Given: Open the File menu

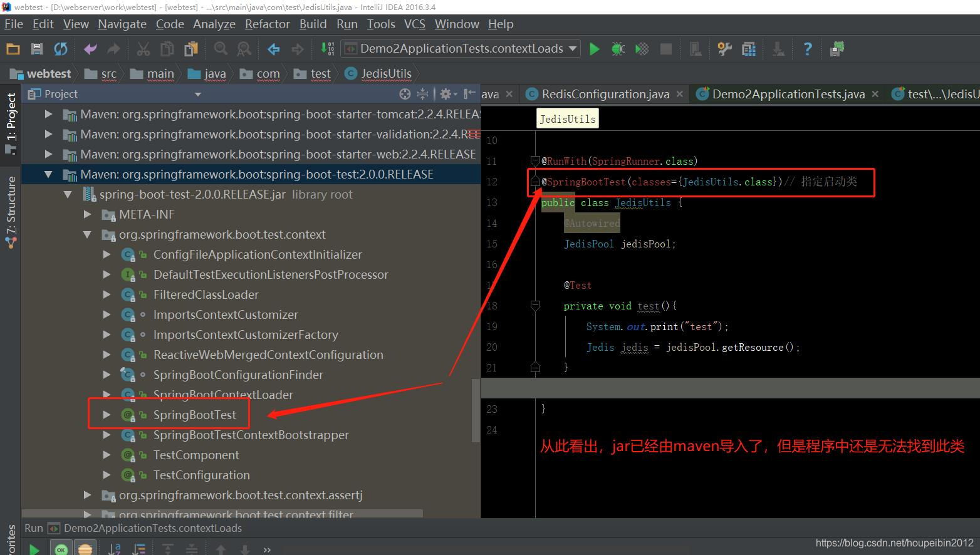Looking at the screenshot, I should pos(13,24).
